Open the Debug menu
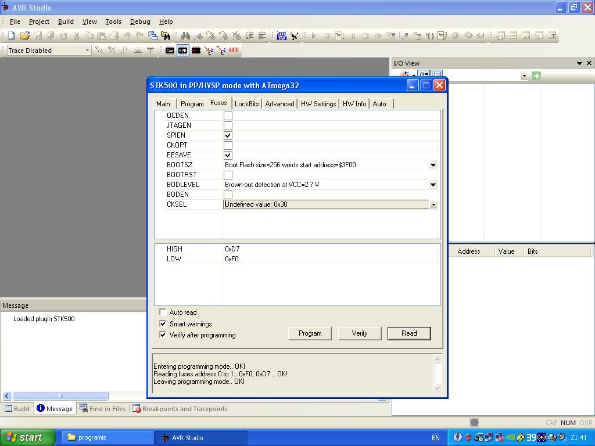Viewport: 595px width, 446px height. 140,21
